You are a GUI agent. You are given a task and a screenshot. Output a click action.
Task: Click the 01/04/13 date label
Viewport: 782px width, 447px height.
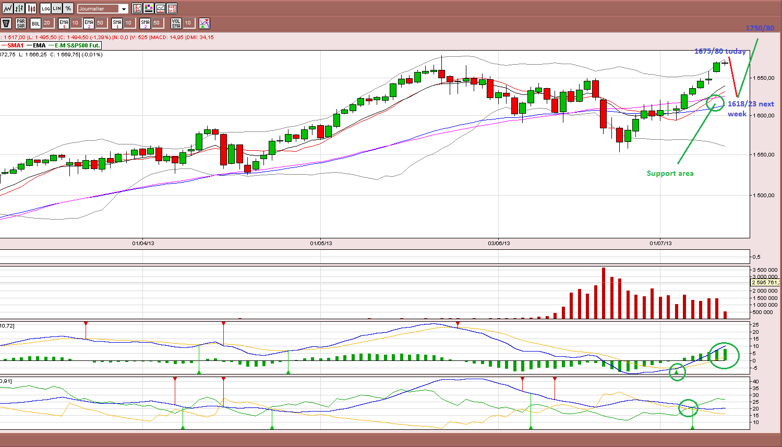(x=143, y=244)
